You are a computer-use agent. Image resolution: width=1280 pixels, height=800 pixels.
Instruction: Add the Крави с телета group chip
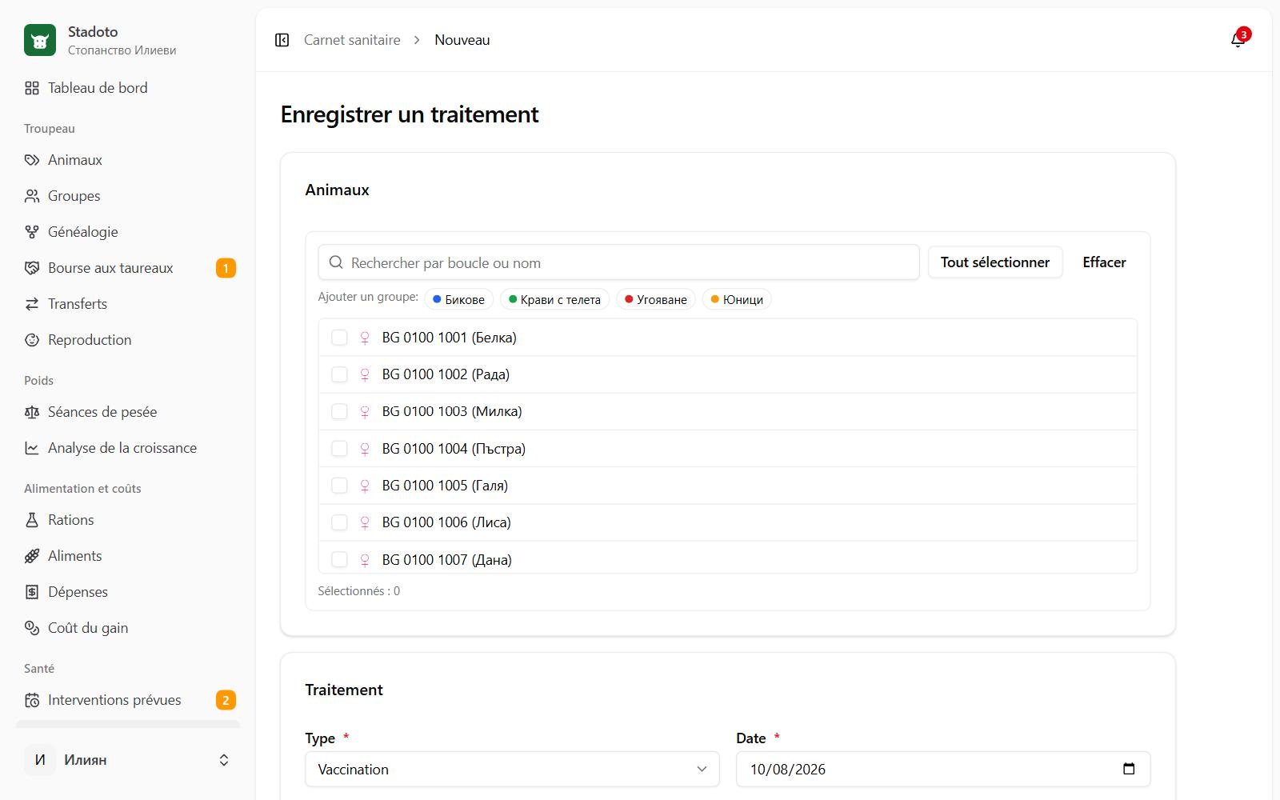(x=554, y=299)
